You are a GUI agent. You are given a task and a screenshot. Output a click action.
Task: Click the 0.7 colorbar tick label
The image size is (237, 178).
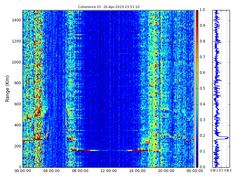pos(202,57)
